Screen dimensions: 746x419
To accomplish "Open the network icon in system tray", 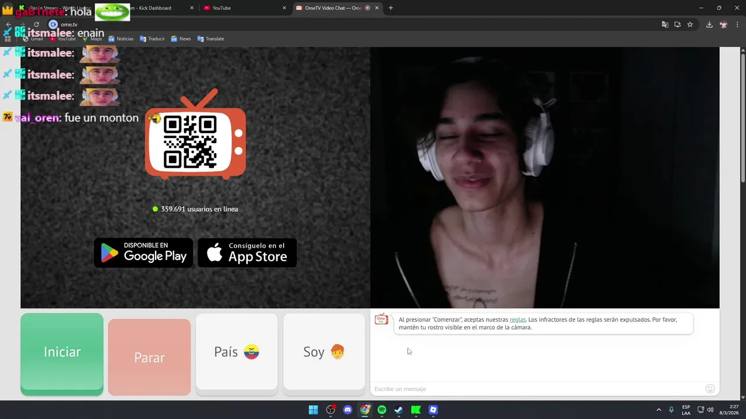I will click(x=701, y=410).
